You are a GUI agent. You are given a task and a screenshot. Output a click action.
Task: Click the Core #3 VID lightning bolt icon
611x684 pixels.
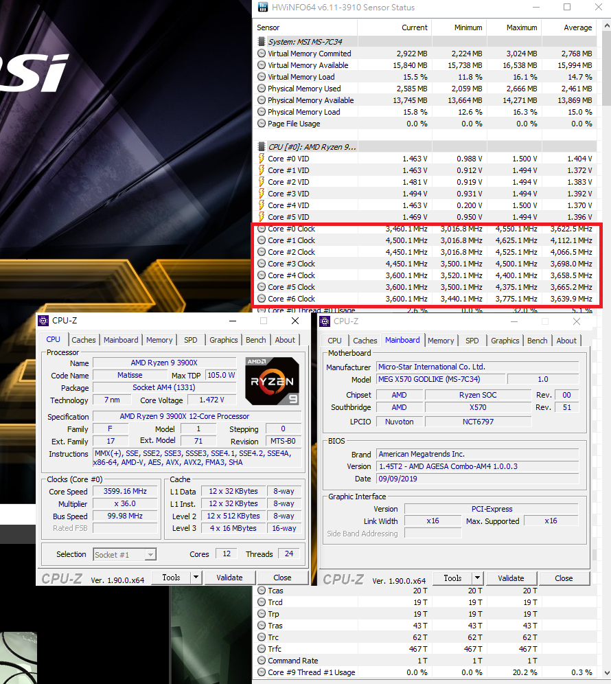[x=262, y=193]
